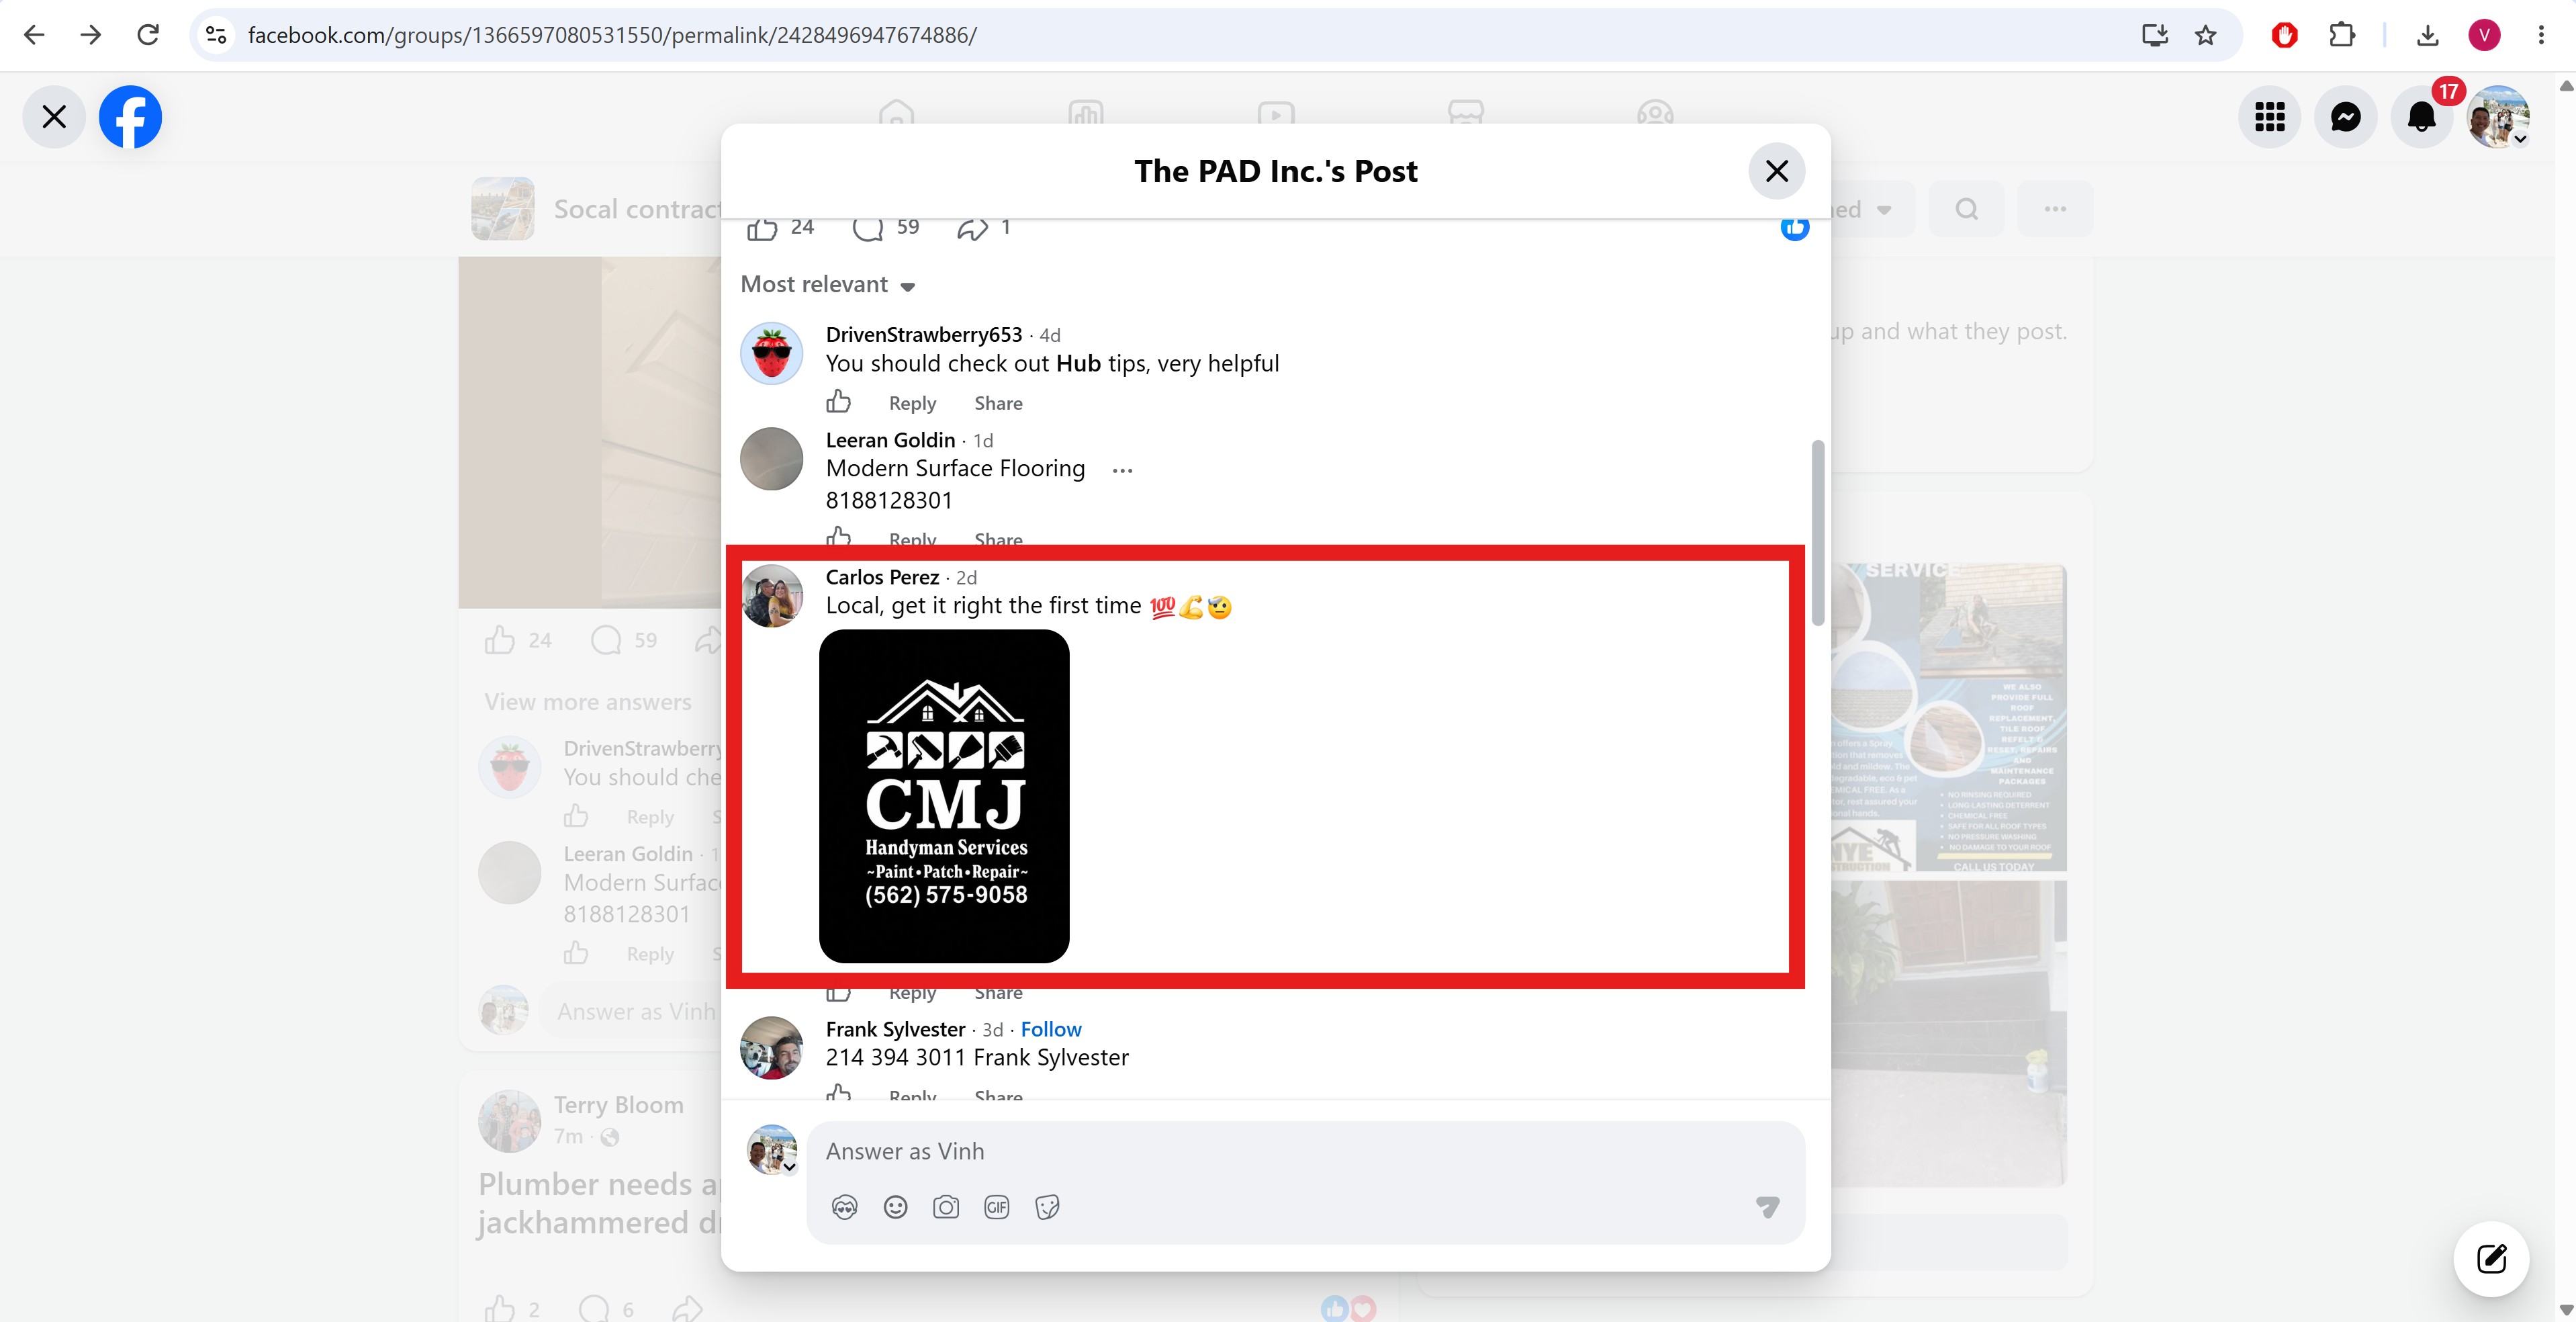Open the group's three-dot more options

point(2055,209)
